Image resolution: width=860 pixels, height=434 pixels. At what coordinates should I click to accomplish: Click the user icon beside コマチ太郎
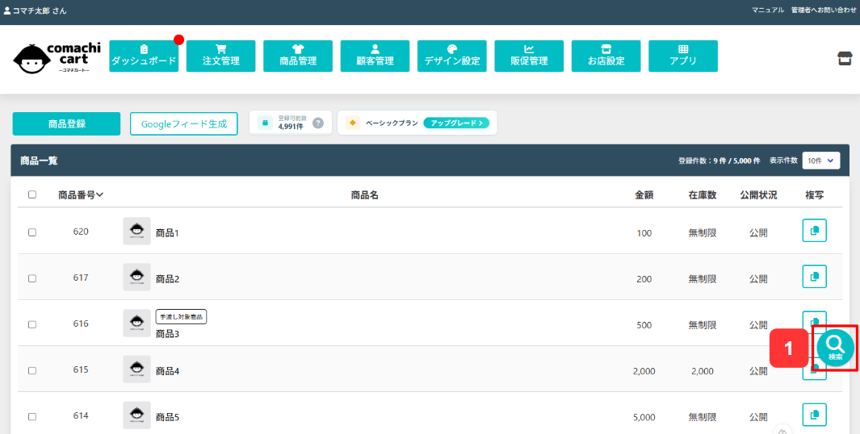pos(7,10)
